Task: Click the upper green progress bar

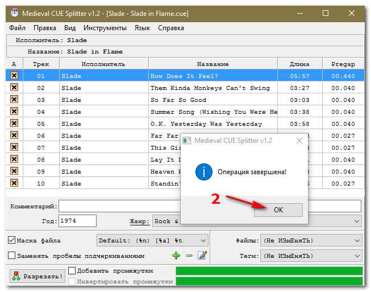Action: [269, 271]
